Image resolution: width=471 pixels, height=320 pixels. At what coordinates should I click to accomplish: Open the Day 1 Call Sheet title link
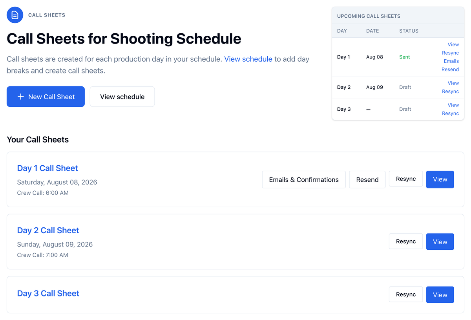[x=47, y=168]
